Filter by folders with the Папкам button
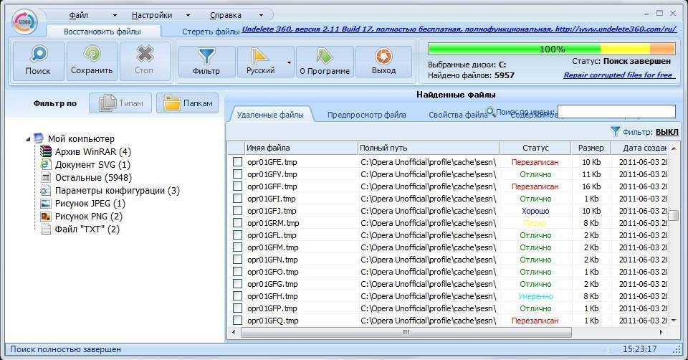 point(187,103)
